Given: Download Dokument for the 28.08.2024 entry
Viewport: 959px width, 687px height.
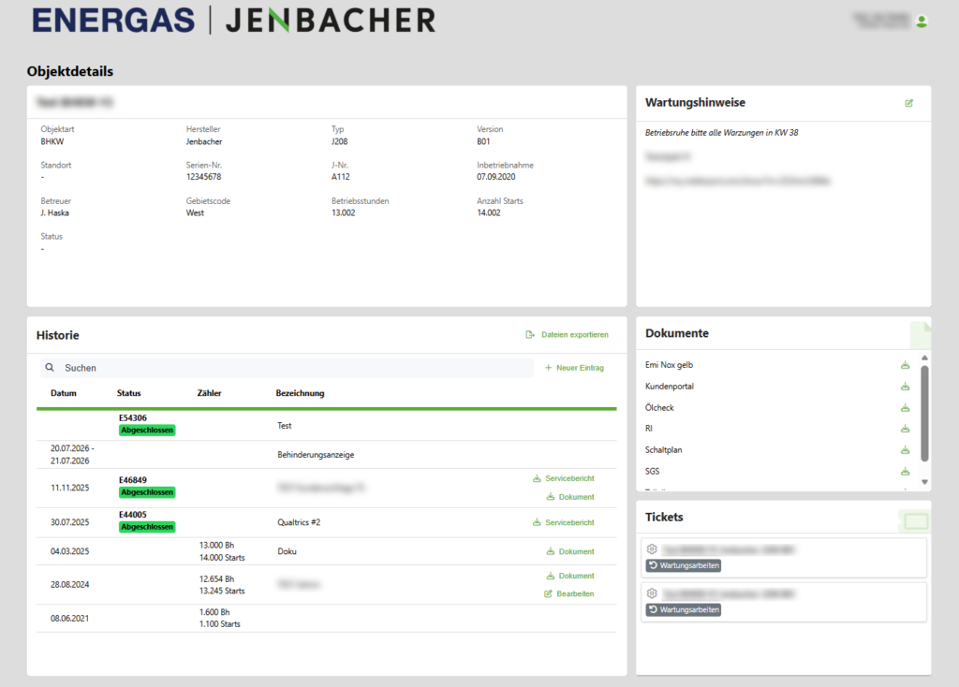Looking at the screenshot, I should 570,576.
